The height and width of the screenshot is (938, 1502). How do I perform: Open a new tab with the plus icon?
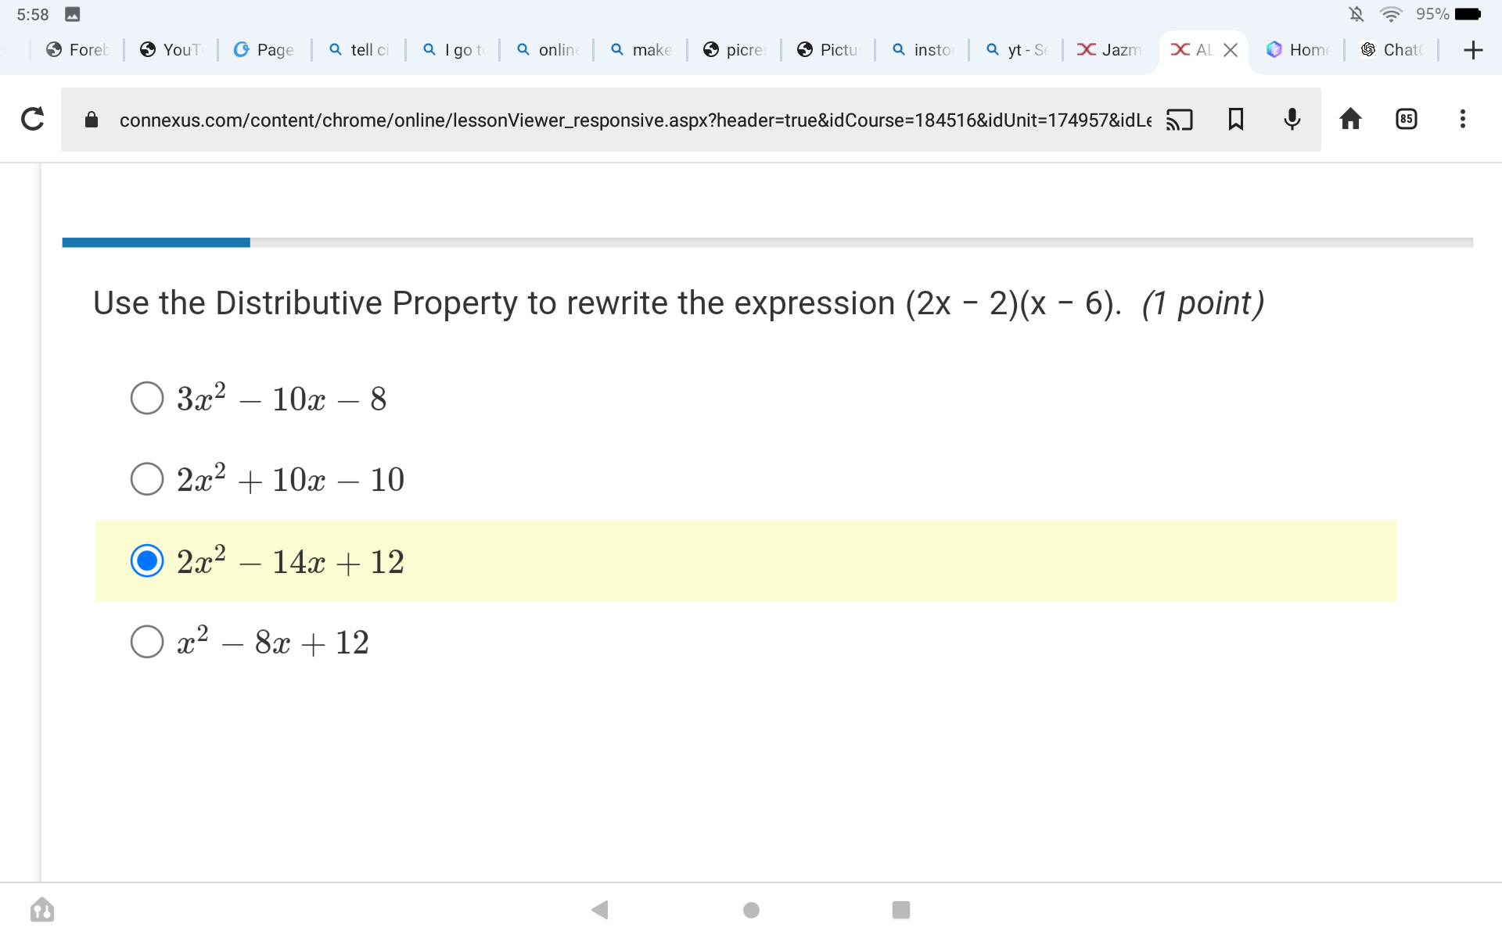1473,50
